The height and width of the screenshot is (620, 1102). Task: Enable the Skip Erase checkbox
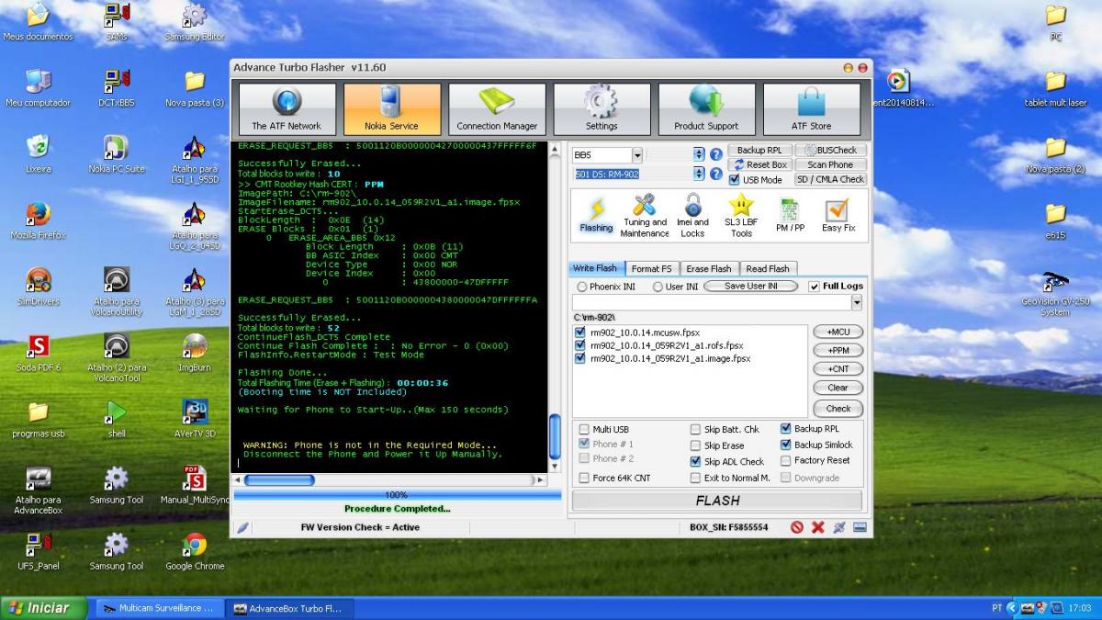click(x=695, y=445)
